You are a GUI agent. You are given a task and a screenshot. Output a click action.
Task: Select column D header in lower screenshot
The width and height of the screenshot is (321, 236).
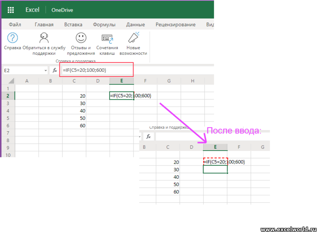tap(191, 147)
